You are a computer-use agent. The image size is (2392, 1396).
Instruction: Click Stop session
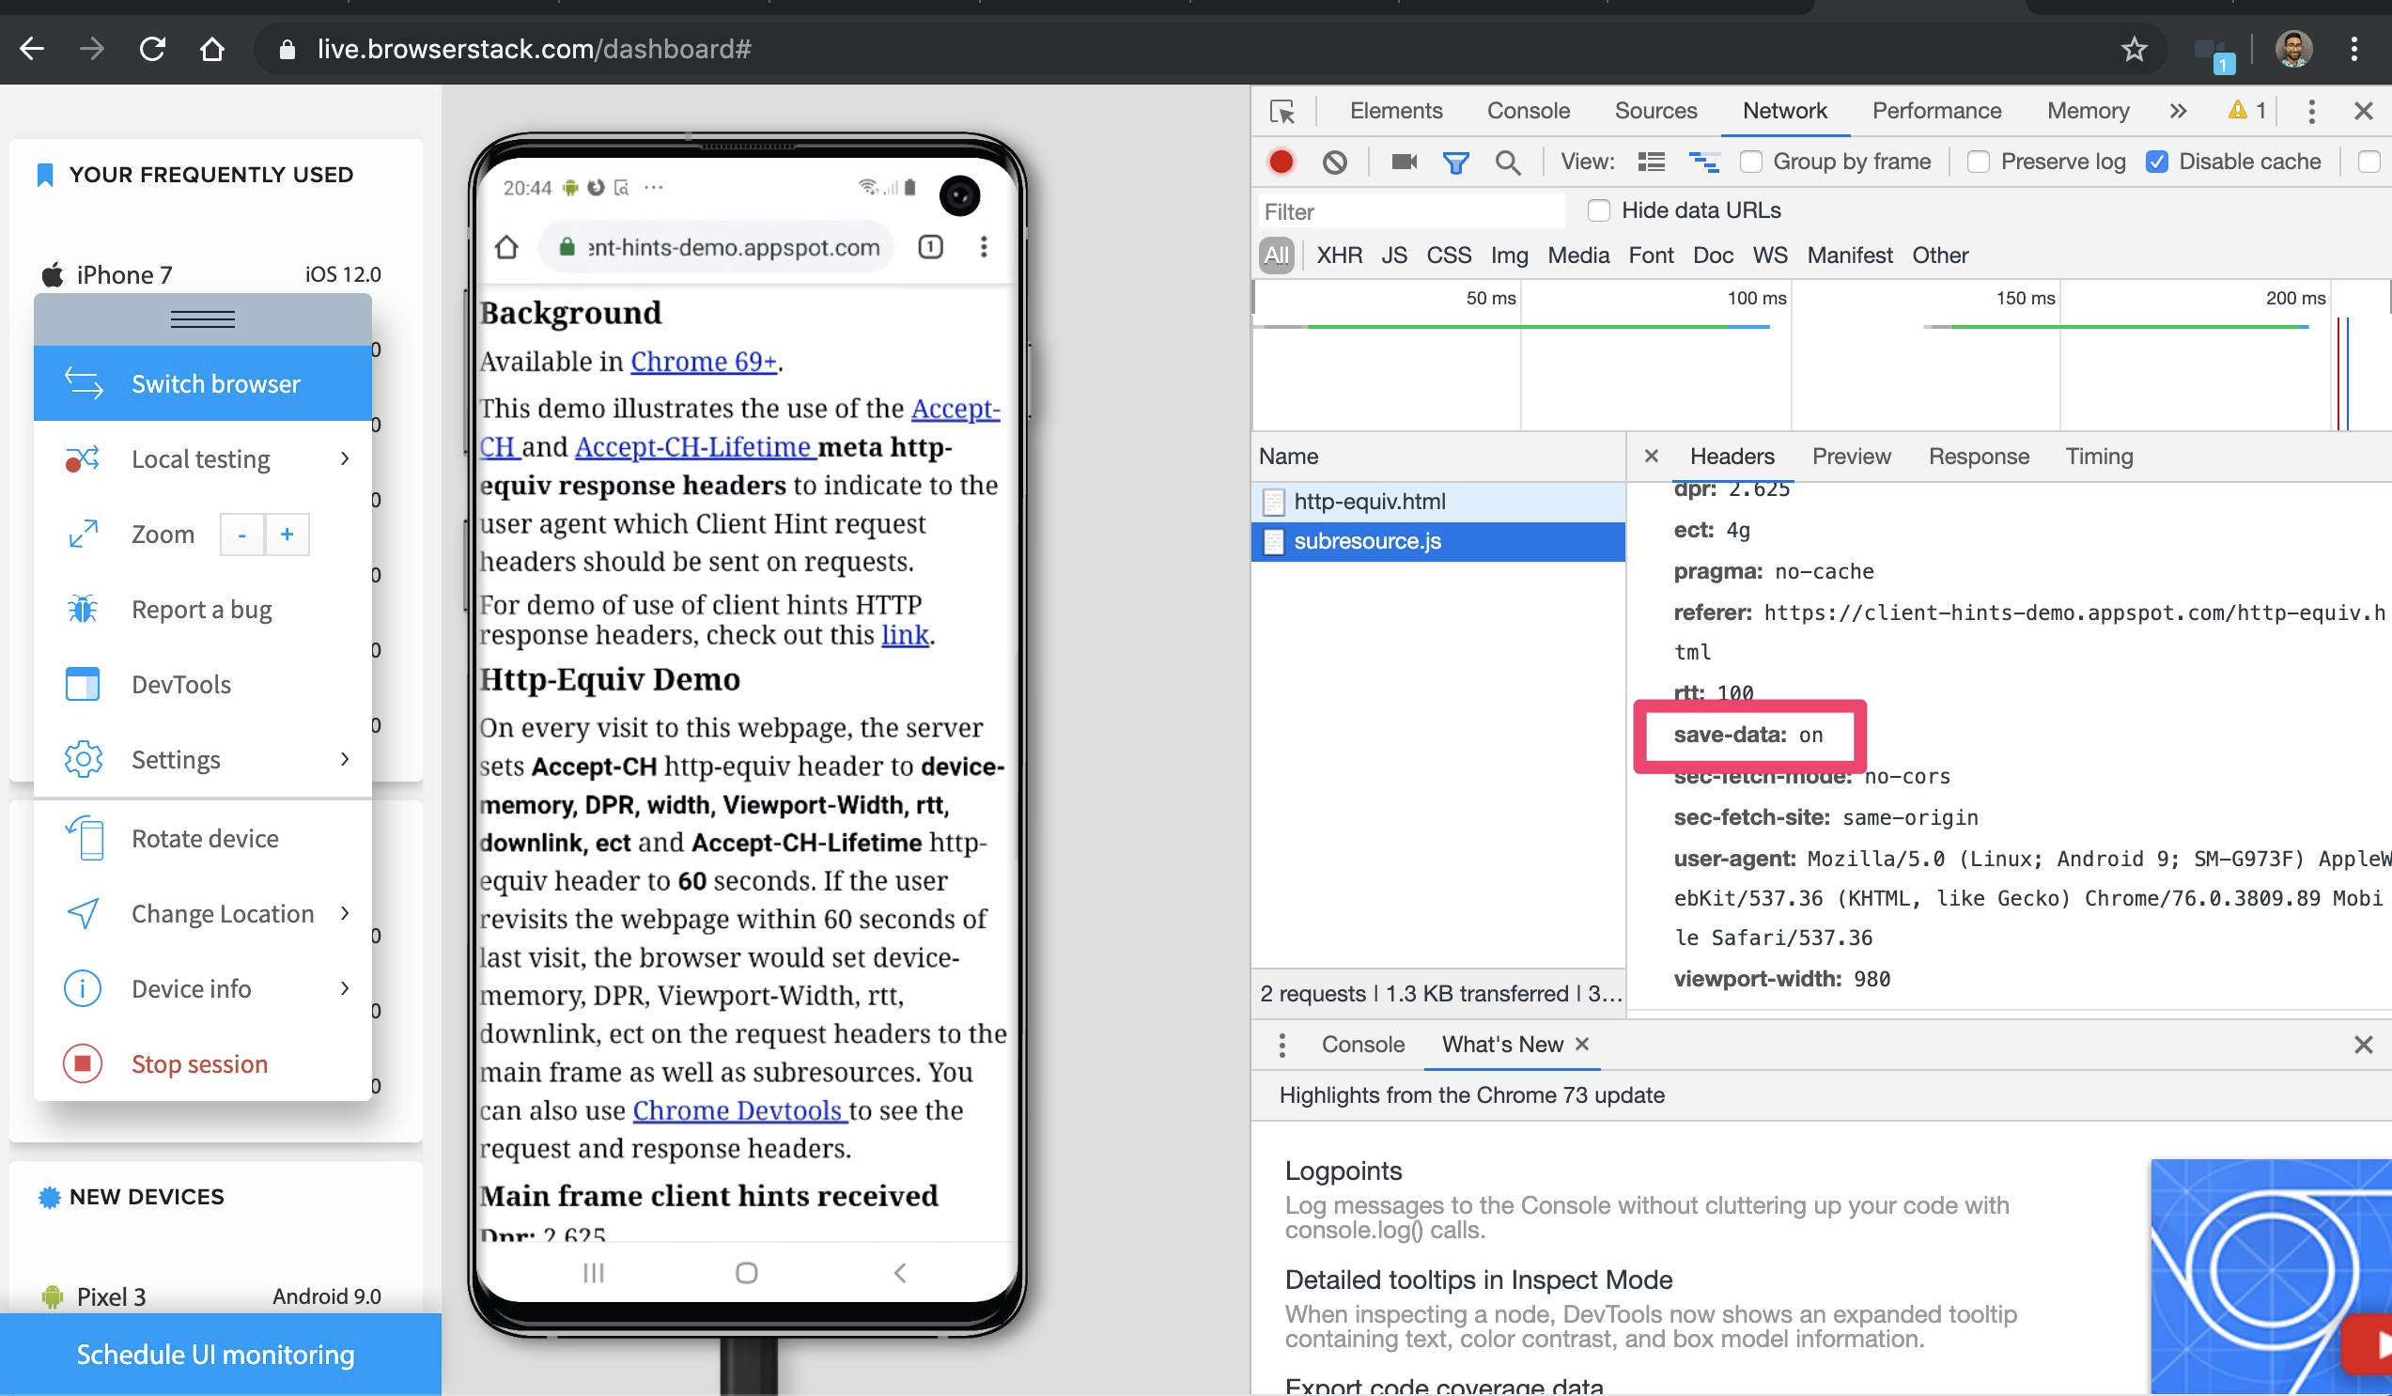(x=199, y=1063)
